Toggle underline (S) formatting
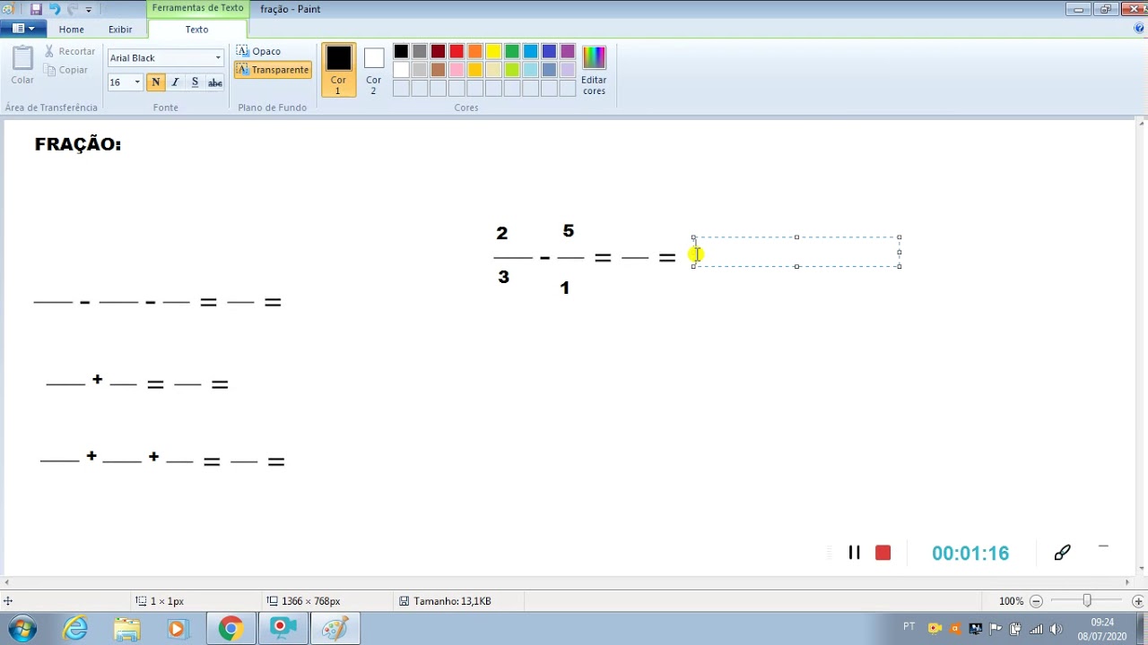The width and height of the screenshot is (1148, 645). (x=195, y=82)
